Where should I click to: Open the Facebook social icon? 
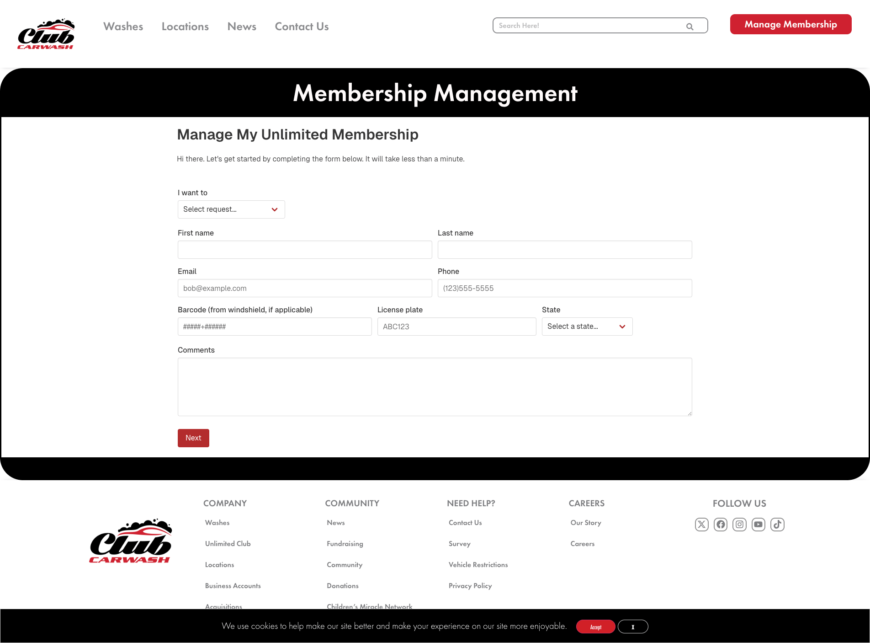pyautogui.click(x=721, y=525)
